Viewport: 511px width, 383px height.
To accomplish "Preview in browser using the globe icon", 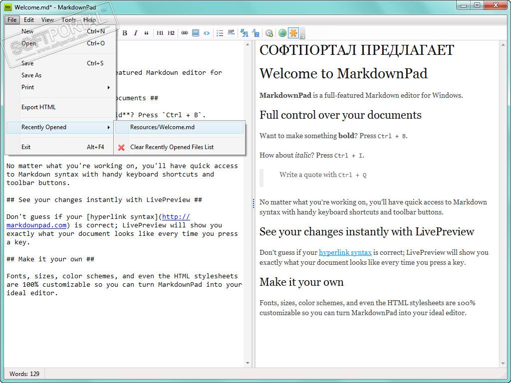I will pos(282,33).
